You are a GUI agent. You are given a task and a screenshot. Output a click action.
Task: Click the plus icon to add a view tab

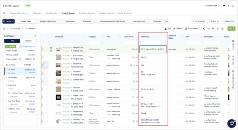point(167,21)
